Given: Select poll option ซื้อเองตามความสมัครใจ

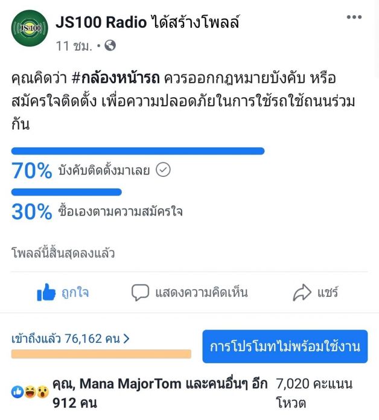Looking at the screenshot, I should 121,212.
